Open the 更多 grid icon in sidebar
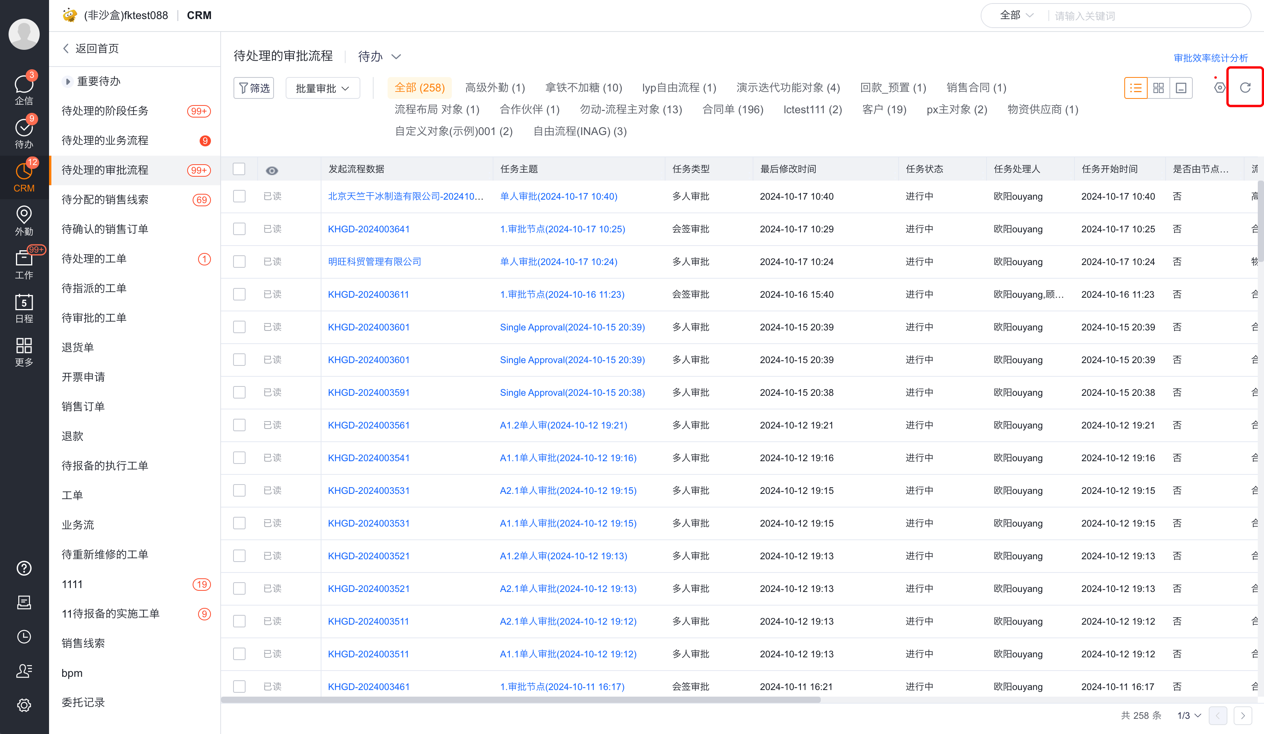Image resolution: width=1264 pixels, height=734 pixels. [24, 352]
